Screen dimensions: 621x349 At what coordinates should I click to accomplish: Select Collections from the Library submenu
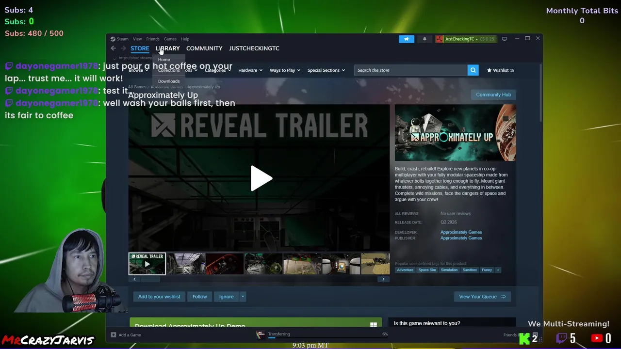[169, 70]
